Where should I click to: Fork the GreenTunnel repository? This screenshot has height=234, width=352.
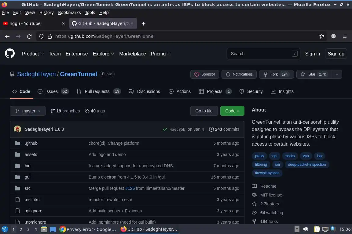276,74
